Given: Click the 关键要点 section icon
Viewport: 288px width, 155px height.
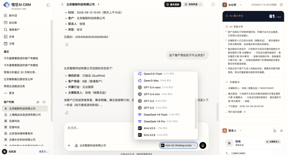Looking at the screenshot, I should click(x=227, y=82).
